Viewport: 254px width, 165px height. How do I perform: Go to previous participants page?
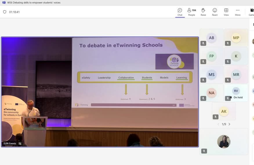[219, 124]
